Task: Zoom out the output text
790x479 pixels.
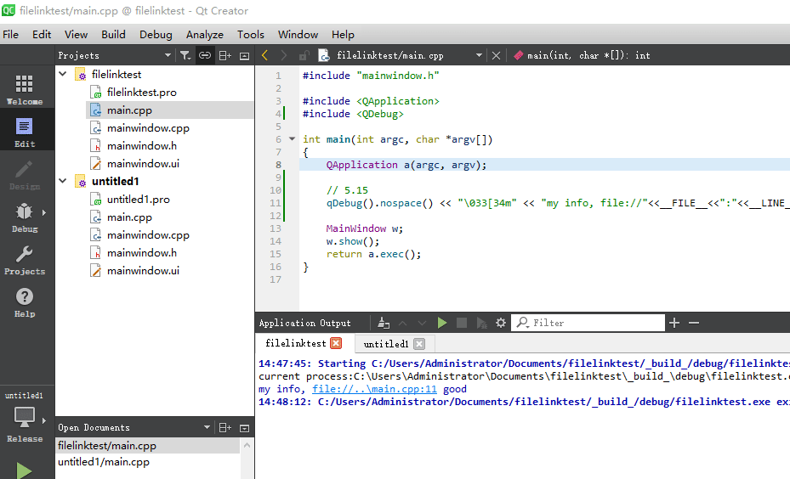Action: 694,323
